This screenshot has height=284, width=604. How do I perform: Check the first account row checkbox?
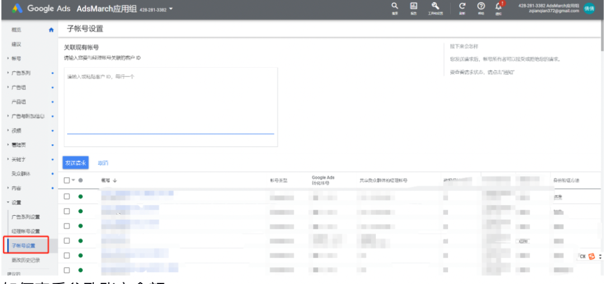point(67,196)
